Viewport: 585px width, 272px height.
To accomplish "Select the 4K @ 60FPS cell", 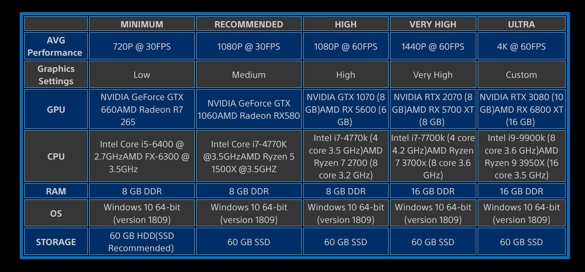I will (x=521, y=47).
